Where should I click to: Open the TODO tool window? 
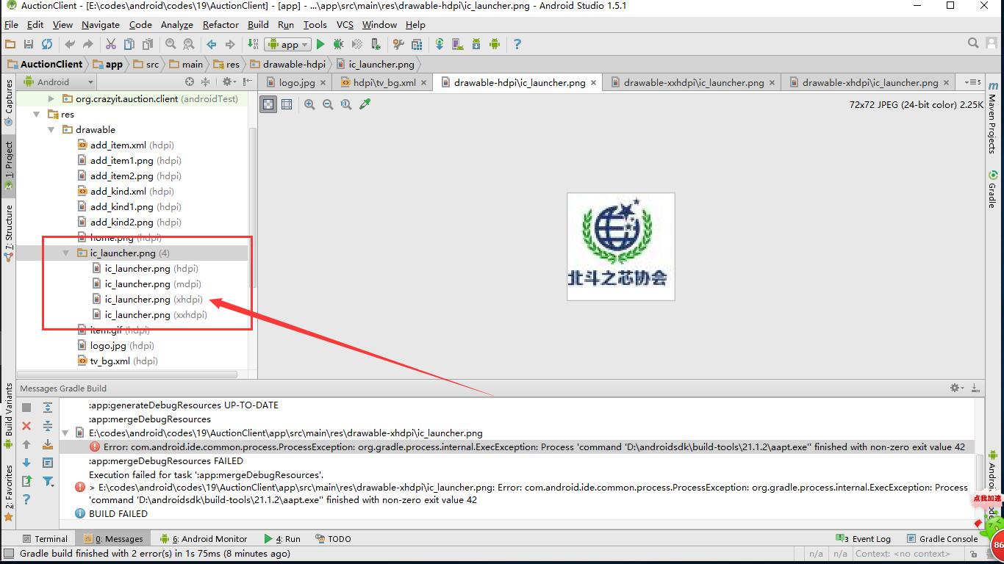click(333, 539)
